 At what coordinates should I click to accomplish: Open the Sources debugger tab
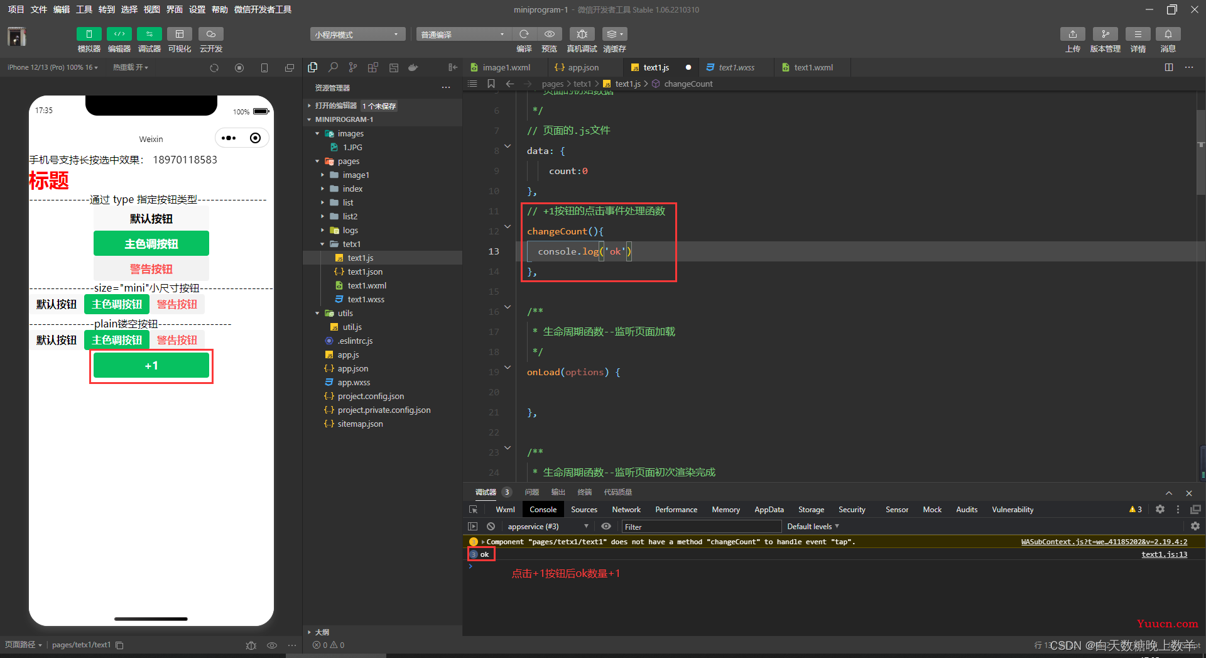584,510
